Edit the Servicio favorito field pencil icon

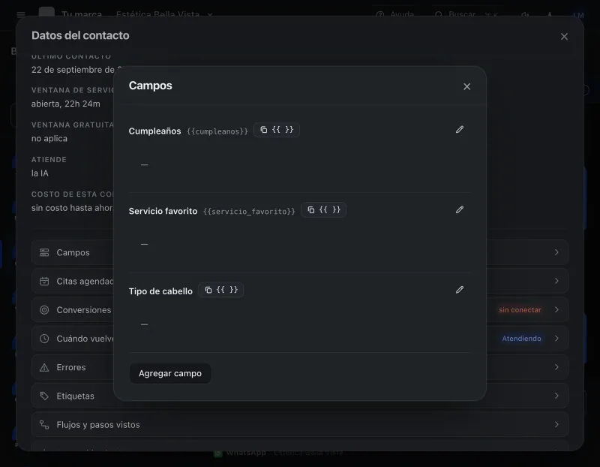(x=460, y=209)
